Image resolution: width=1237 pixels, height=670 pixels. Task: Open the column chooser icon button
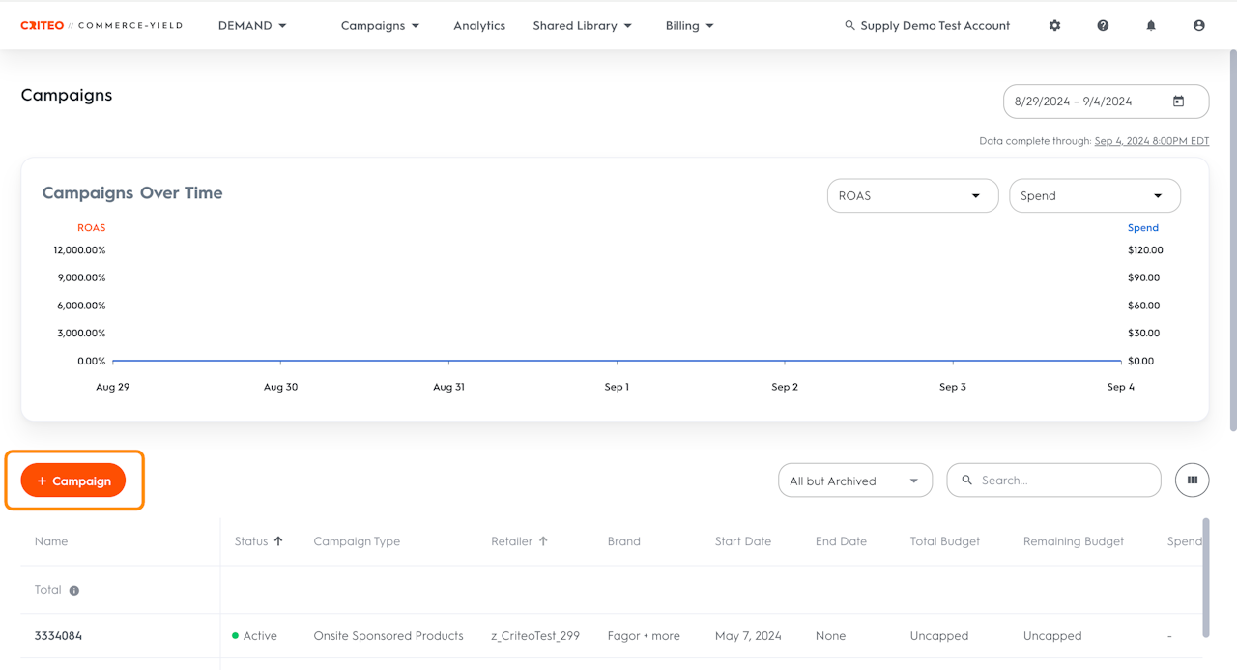pos(1193,481)
